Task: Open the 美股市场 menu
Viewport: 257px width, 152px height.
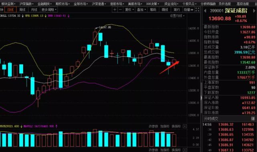Action: click(x=135, y=4)
